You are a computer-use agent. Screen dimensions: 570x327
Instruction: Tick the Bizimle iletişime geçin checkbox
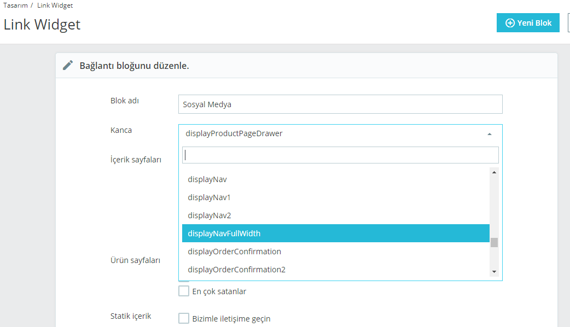pyautogui.click(x=184, y=319)
